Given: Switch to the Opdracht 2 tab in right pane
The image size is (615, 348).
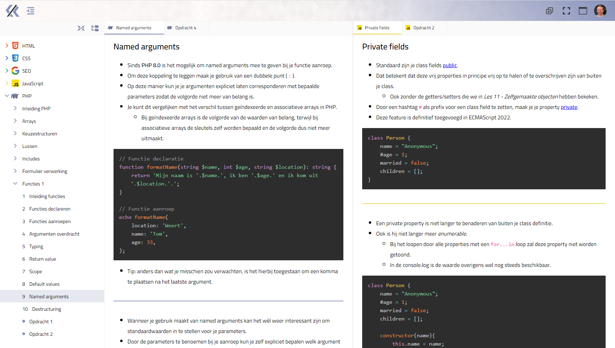Looking at the screenshot, I should point(423,28).
